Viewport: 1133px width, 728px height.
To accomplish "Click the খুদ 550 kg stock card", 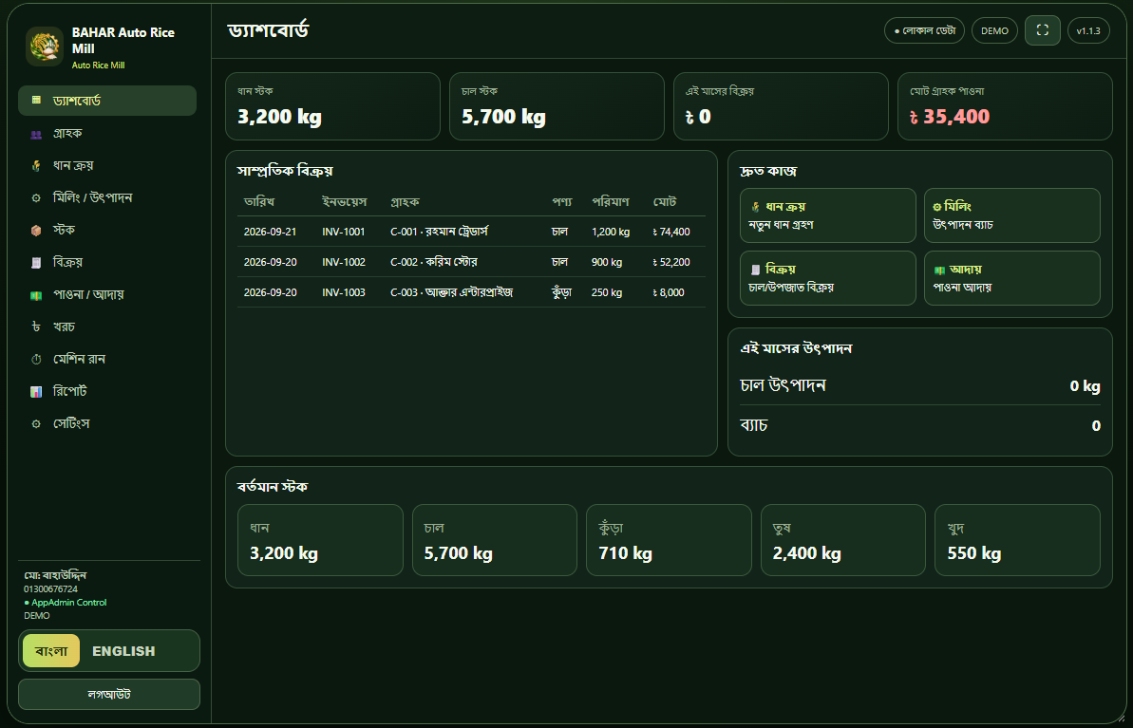I will (1017, 540).
